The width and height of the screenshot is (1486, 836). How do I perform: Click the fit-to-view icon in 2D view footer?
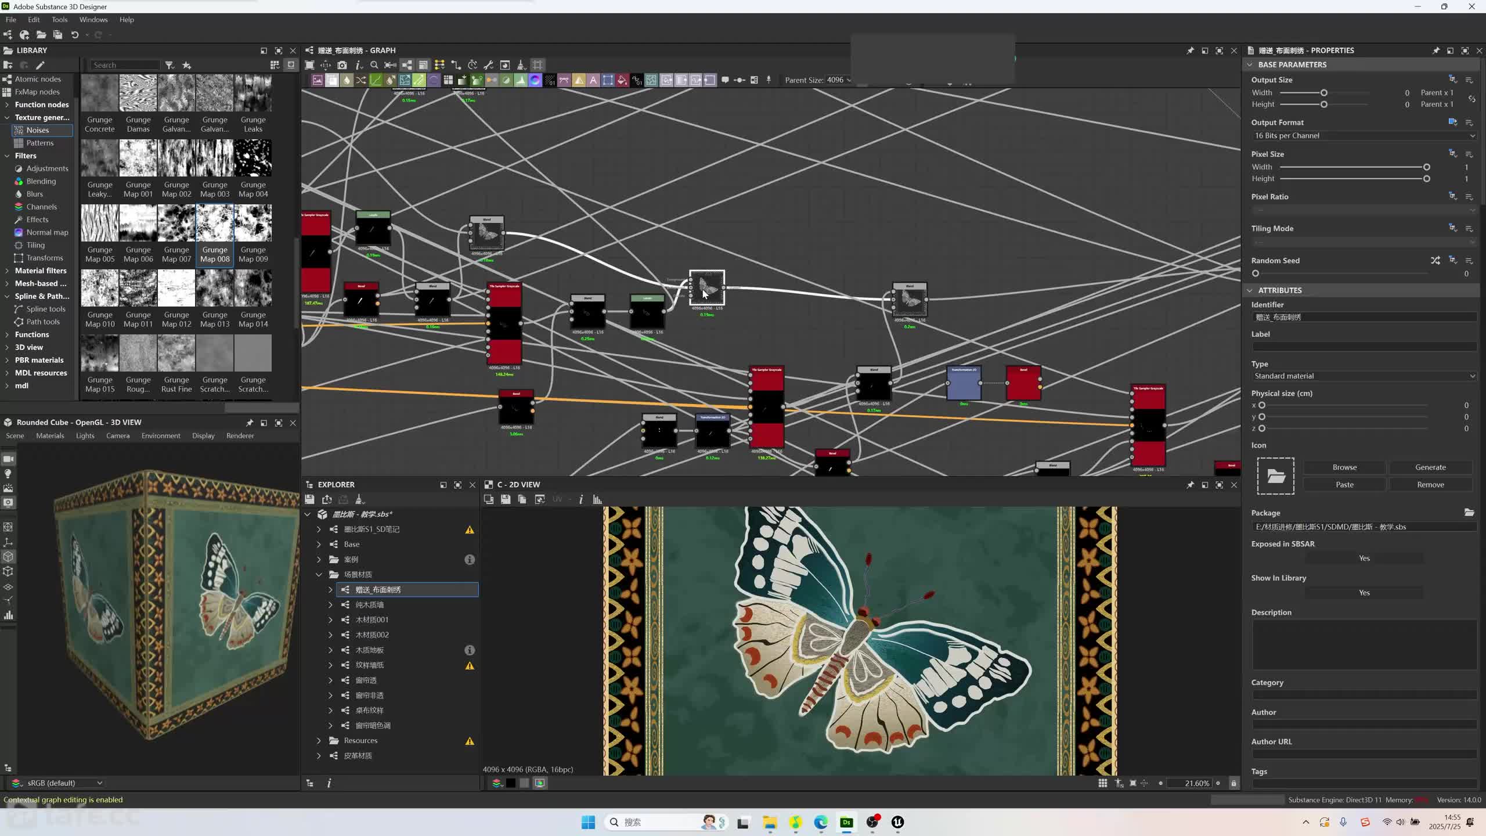coord(1133,783)
